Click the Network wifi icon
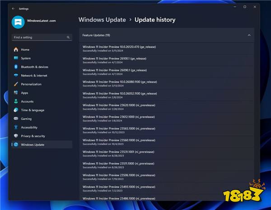The width and height of the screenshot is (271, 210). [16, 75]
